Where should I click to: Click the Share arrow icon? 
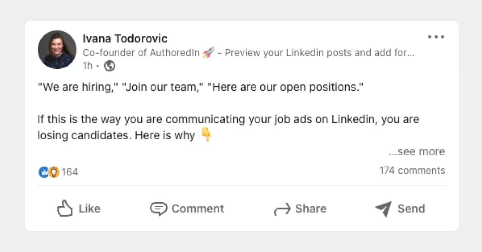click(x=282, y=208)
